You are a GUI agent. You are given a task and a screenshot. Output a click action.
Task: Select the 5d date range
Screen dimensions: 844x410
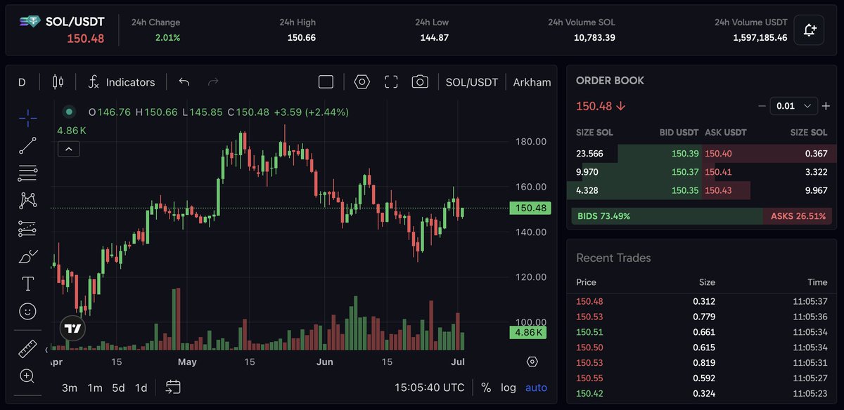[118, 388]
